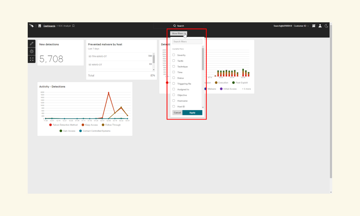
Task: Expand the Customer ID dropdown
Action: (301, 26)
